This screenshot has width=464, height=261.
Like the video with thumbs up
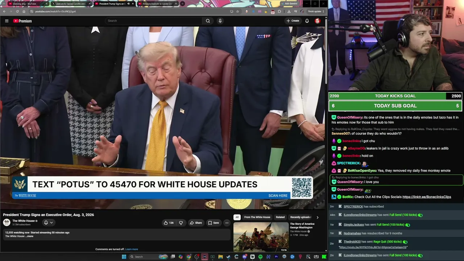click(x=168, y=223)
